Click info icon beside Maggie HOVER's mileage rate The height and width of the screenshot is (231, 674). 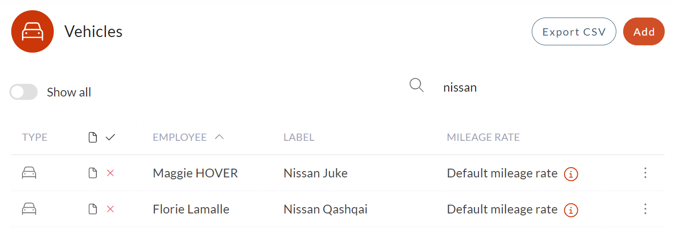click(x=571, y=173)
